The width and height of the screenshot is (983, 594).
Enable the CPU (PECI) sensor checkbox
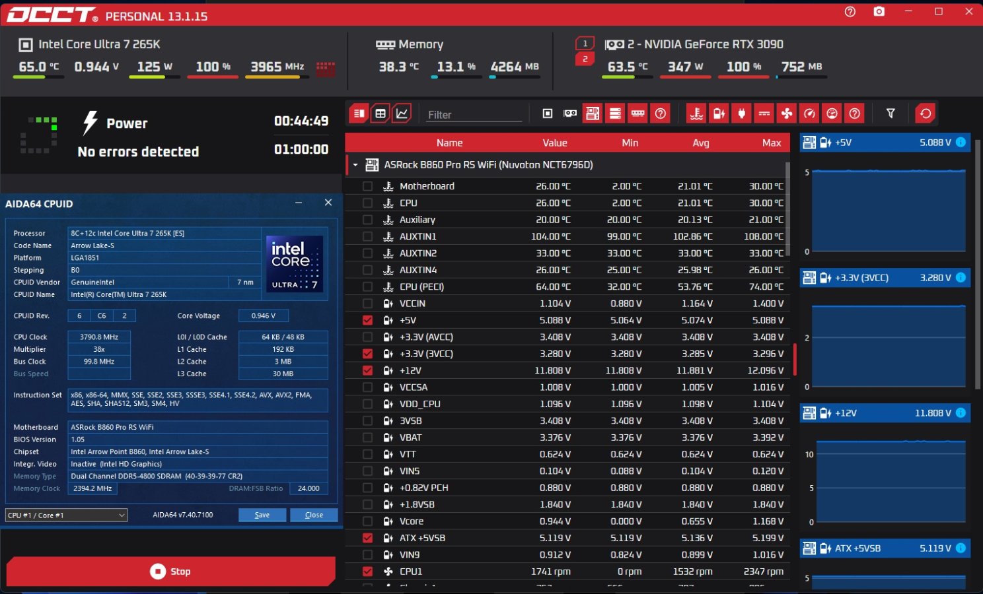pyautogui.click(x=367, y=286)
